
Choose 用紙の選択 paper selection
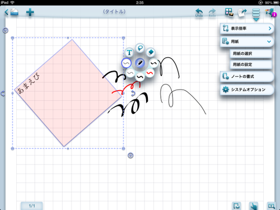(251, 54)
